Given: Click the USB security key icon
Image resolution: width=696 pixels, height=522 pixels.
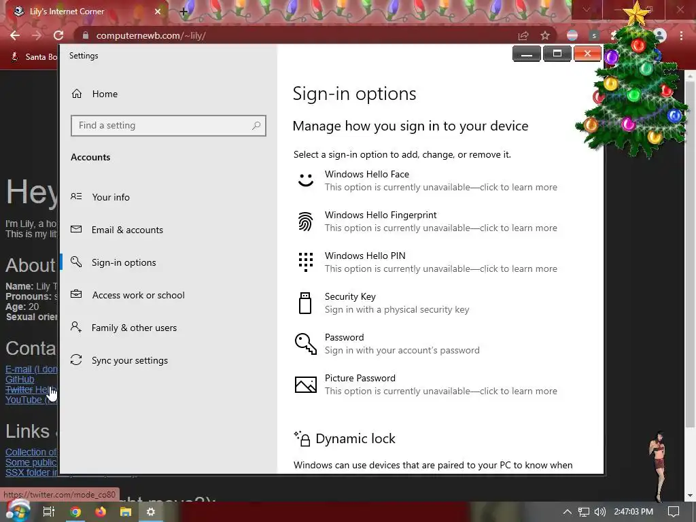Looking at the screenshot, I should click(305, 303).
